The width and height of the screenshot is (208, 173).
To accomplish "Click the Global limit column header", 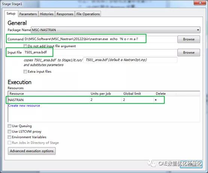I will tap(138, 93).
